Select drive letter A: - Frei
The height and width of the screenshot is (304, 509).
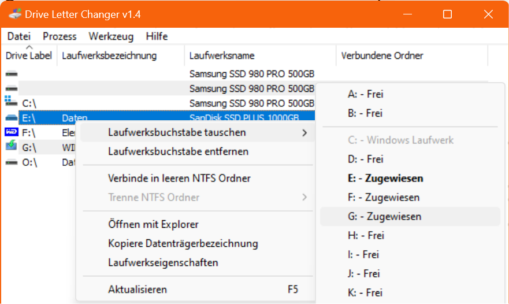click(366, 94)
